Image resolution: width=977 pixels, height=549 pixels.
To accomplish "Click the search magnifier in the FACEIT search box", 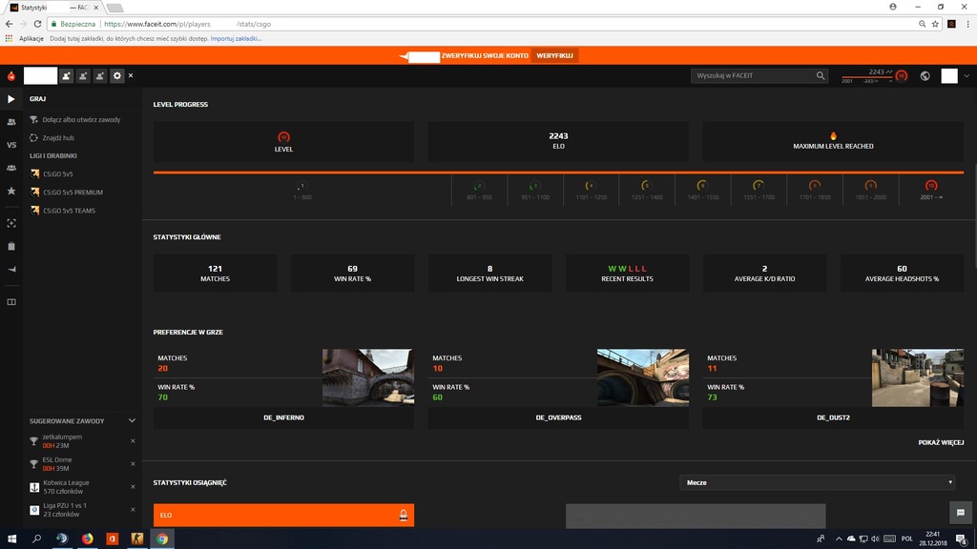I will (821, 76).
